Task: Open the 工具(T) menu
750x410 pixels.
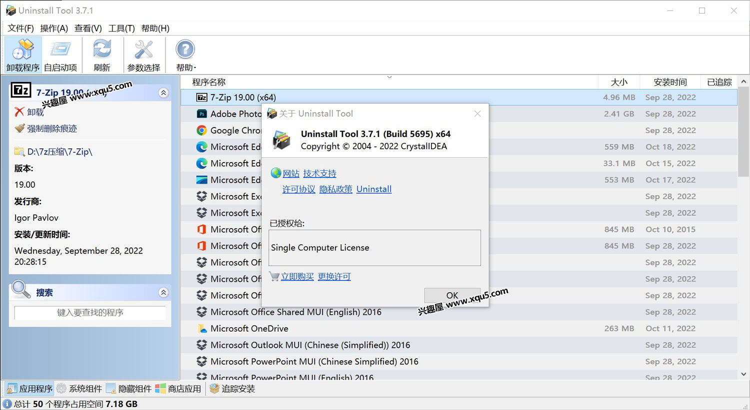Action: [x=121, y=28]
